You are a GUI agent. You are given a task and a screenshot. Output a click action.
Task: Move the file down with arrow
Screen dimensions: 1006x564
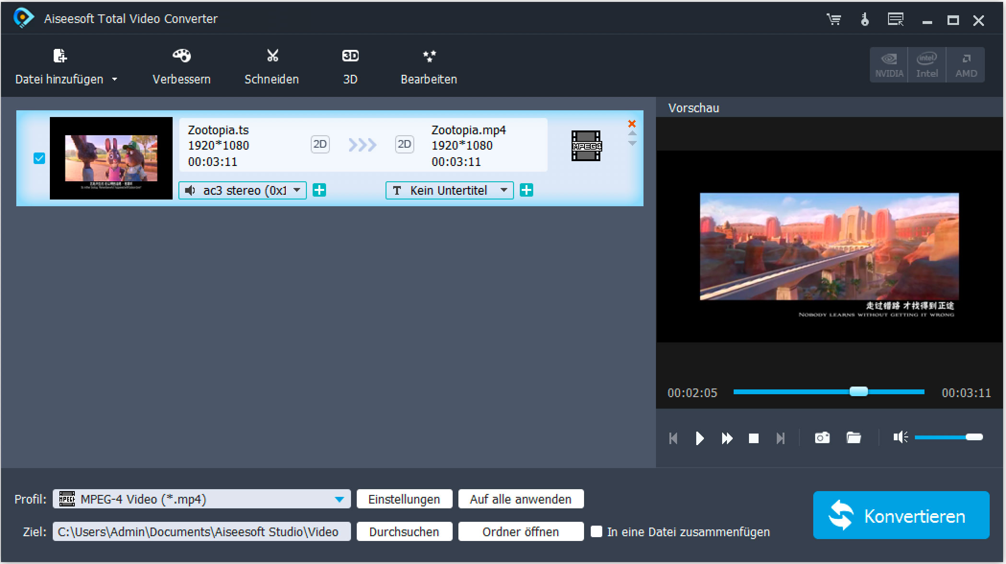[632, 143]
